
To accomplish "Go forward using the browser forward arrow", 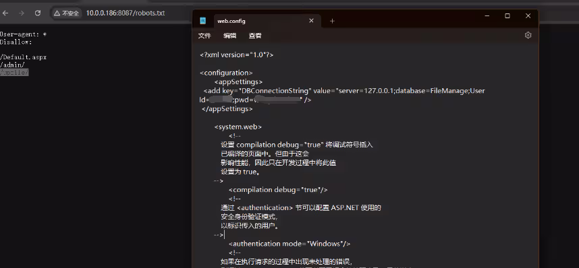I will (x=22, y=13).
